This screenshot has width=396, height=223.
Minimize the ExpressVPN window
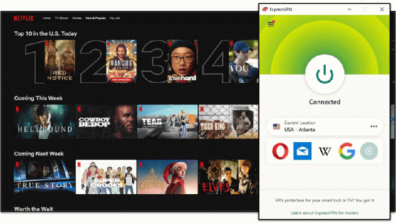coord(349,9)
